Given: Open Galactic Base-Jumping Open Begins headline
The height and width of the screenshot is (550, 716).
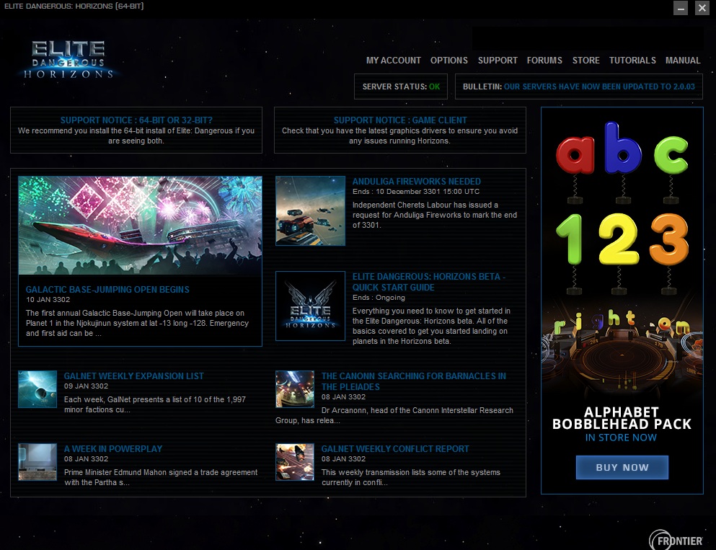Looking at the screenshot, I should [x=107, y=289].
